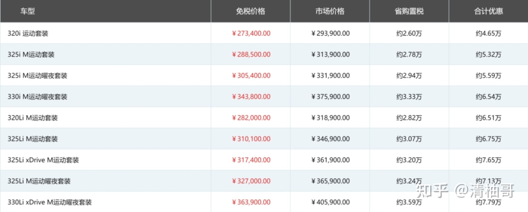The height and width of the screenshot is (212, 528).
Task: Click the 知乎 @清柚哥 watermark
Action: coord(465,191)
